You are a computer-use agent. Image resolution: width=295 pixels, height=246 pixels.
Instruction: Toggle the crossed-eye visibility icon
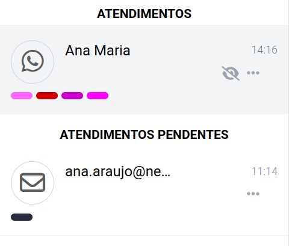click(231, 73)
